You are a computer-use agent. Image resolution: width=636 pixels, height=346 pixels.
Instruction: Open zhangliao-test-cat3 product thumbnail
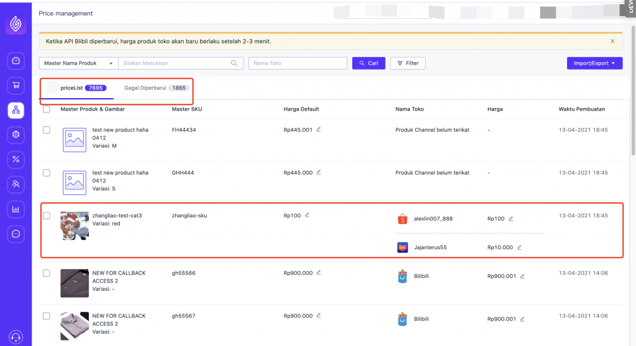(75, 225)
